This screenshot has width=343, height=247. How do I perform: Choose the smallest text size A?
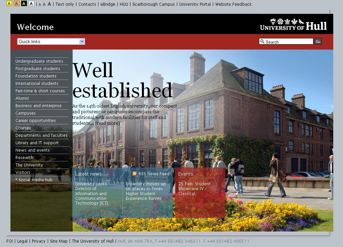pyautogui.click(x=40, y=5)
